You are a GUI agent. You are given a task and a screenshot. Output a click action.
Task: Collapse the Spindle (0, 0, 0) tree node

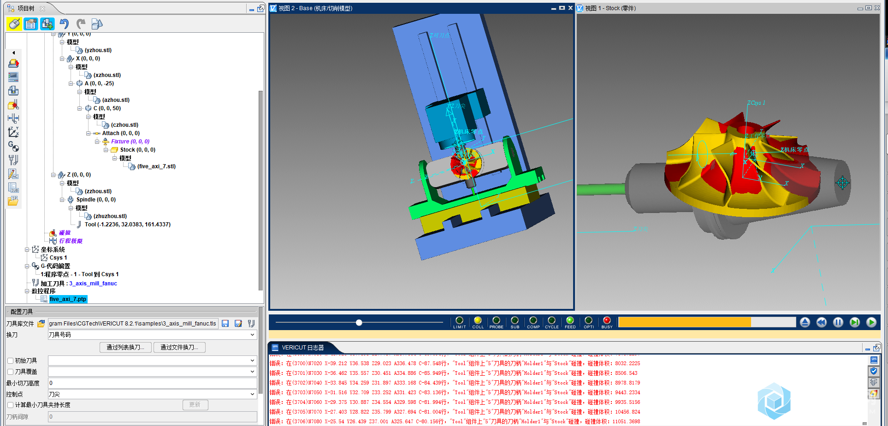pyautogui.click(x=62, y=200)
